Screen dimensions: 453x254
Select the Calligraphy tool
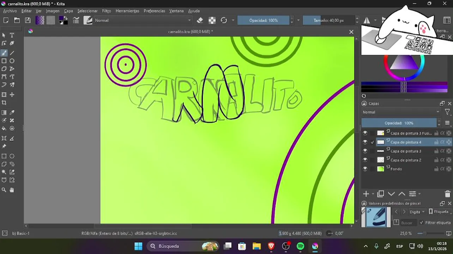(12, 43)
